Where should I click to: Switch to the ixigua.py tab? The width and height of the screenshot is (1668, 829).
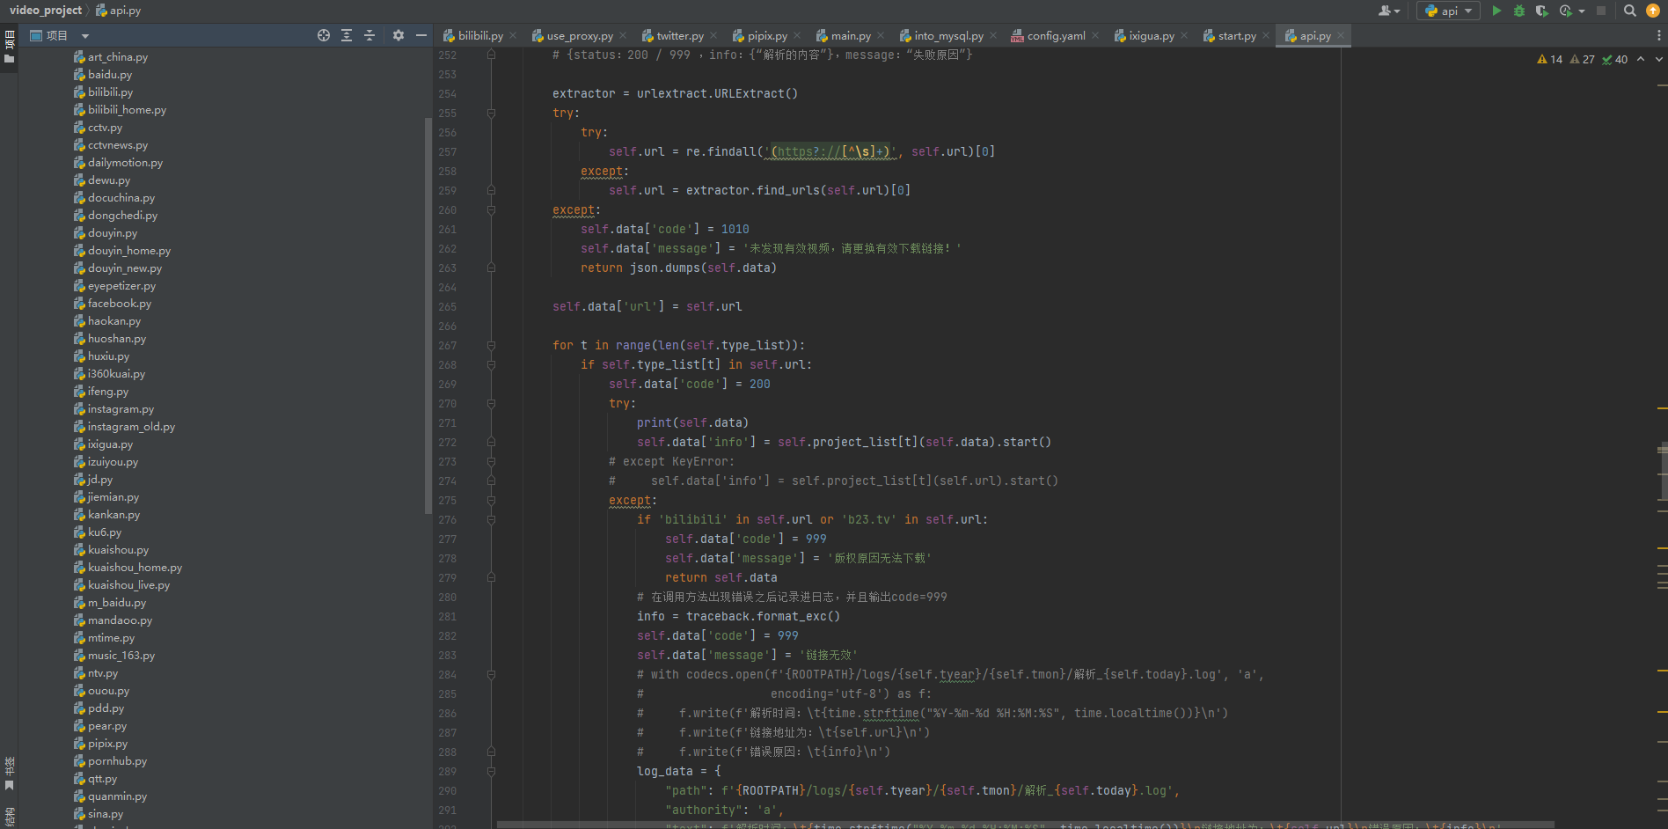click(x=1152, y=35)
